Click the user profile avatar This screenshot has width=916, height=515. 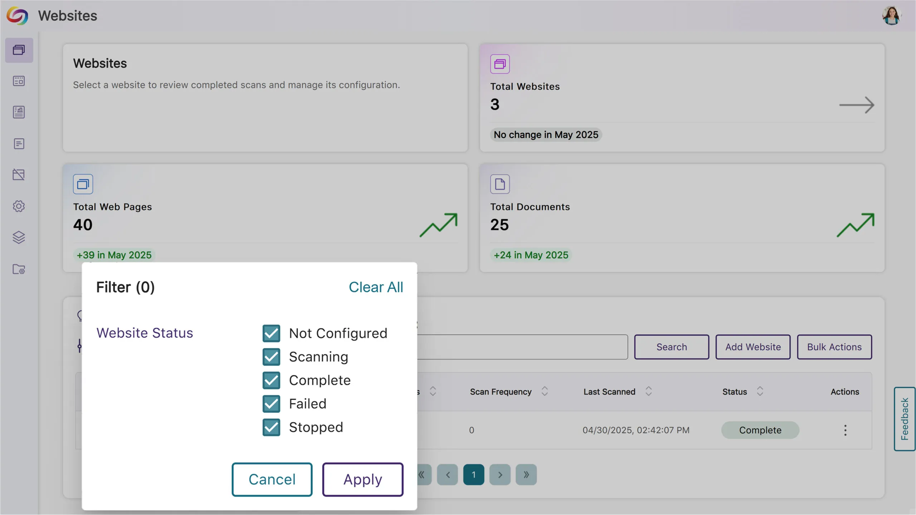pos(891,16)
